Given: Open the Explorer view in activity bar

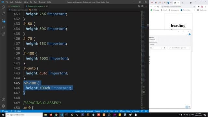Looking at the screenshot, I should coord(4,7).
